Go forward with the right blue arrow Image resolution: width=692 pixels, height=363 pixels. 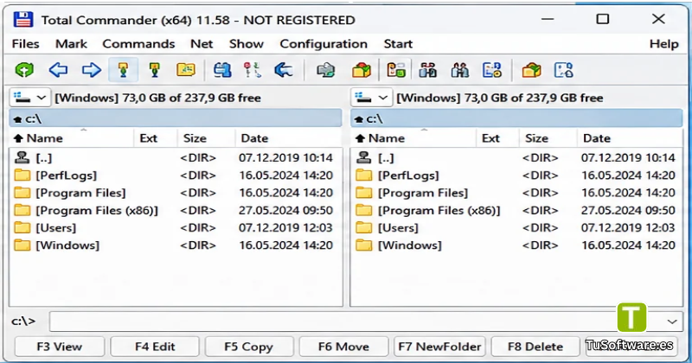pos(92,70)
